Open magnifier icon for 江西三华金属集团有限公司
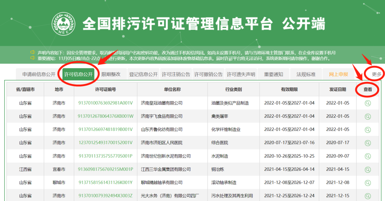The width and height of the screenshot is (385, 201). click(x=368, y=169)
